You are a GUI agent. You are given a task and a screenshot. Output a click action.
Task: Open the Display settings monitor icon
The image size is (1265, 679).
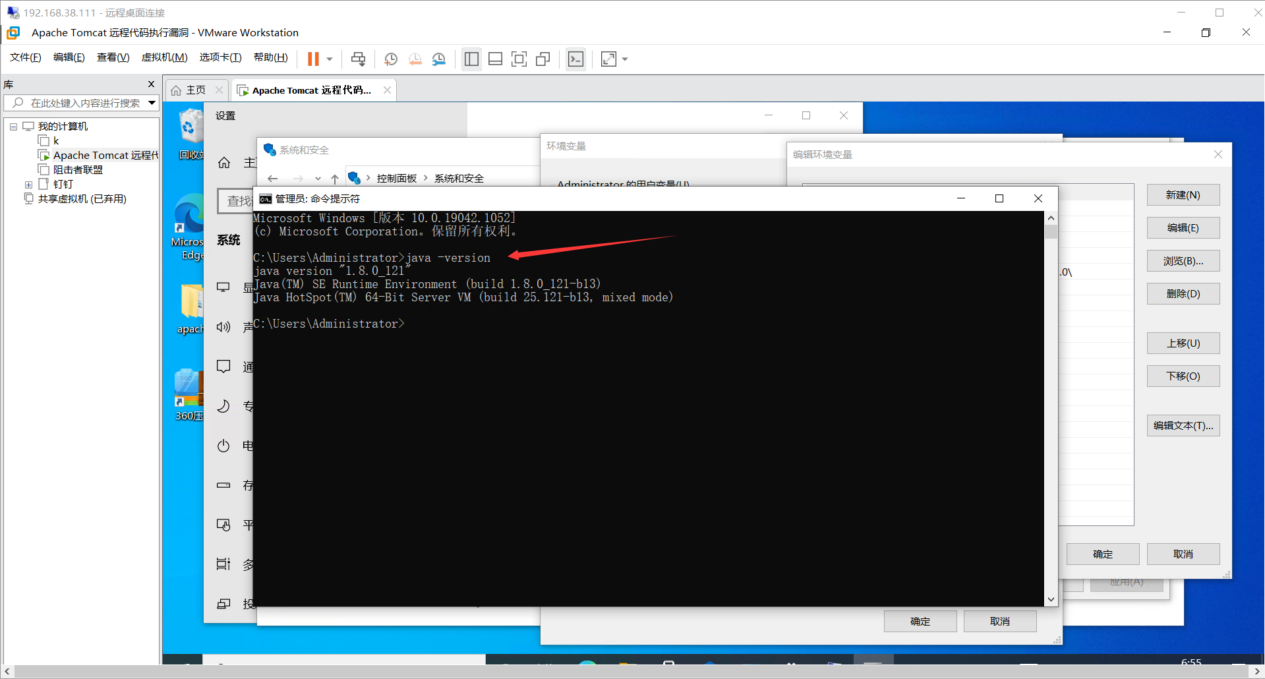click(x=223, y=287)
